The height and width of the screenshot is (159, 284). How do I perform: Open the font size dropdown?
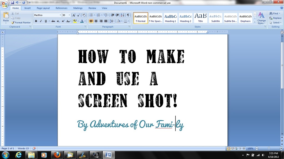(x=69, y=15)
